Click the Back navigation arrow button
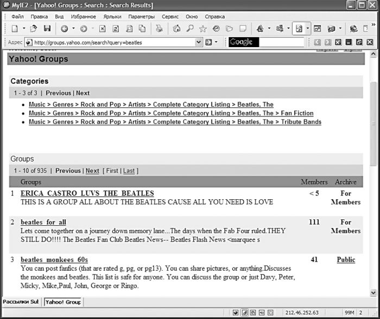The height and width of the screenshot is (319, 380). pyautogui.click(x=64, y=29)
